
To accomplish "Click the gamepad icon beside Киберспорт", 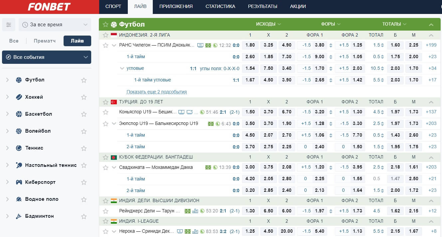I will click(19, 182).
